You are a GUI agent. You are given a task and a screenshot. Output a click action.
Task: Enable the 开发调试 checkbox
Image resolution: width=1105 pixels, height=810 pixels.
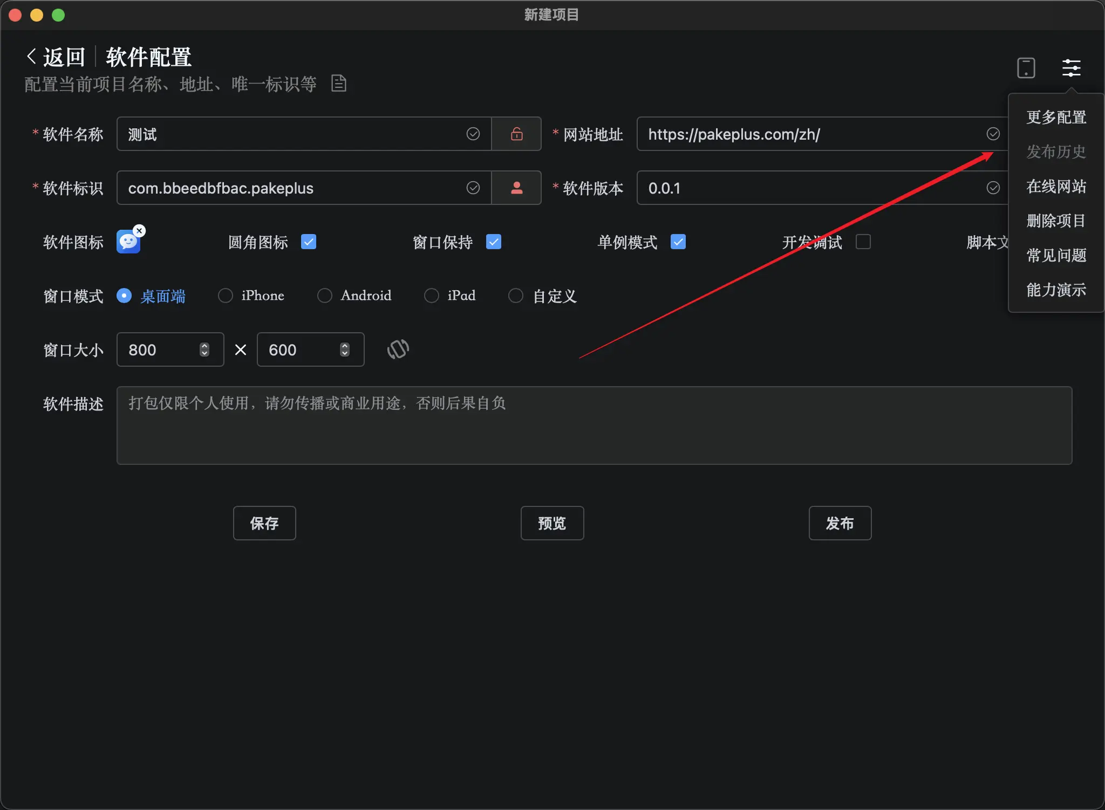[x=863, y=242]
